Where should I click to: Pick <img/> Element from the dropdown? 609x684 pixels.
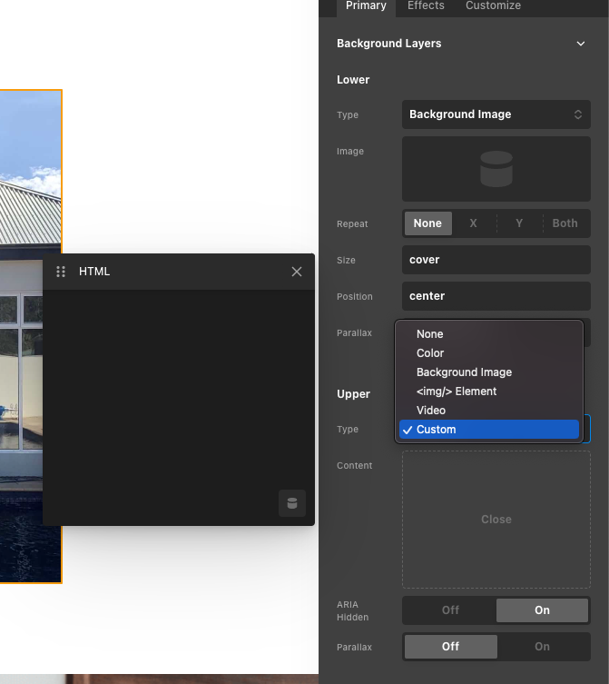(457, 392)
